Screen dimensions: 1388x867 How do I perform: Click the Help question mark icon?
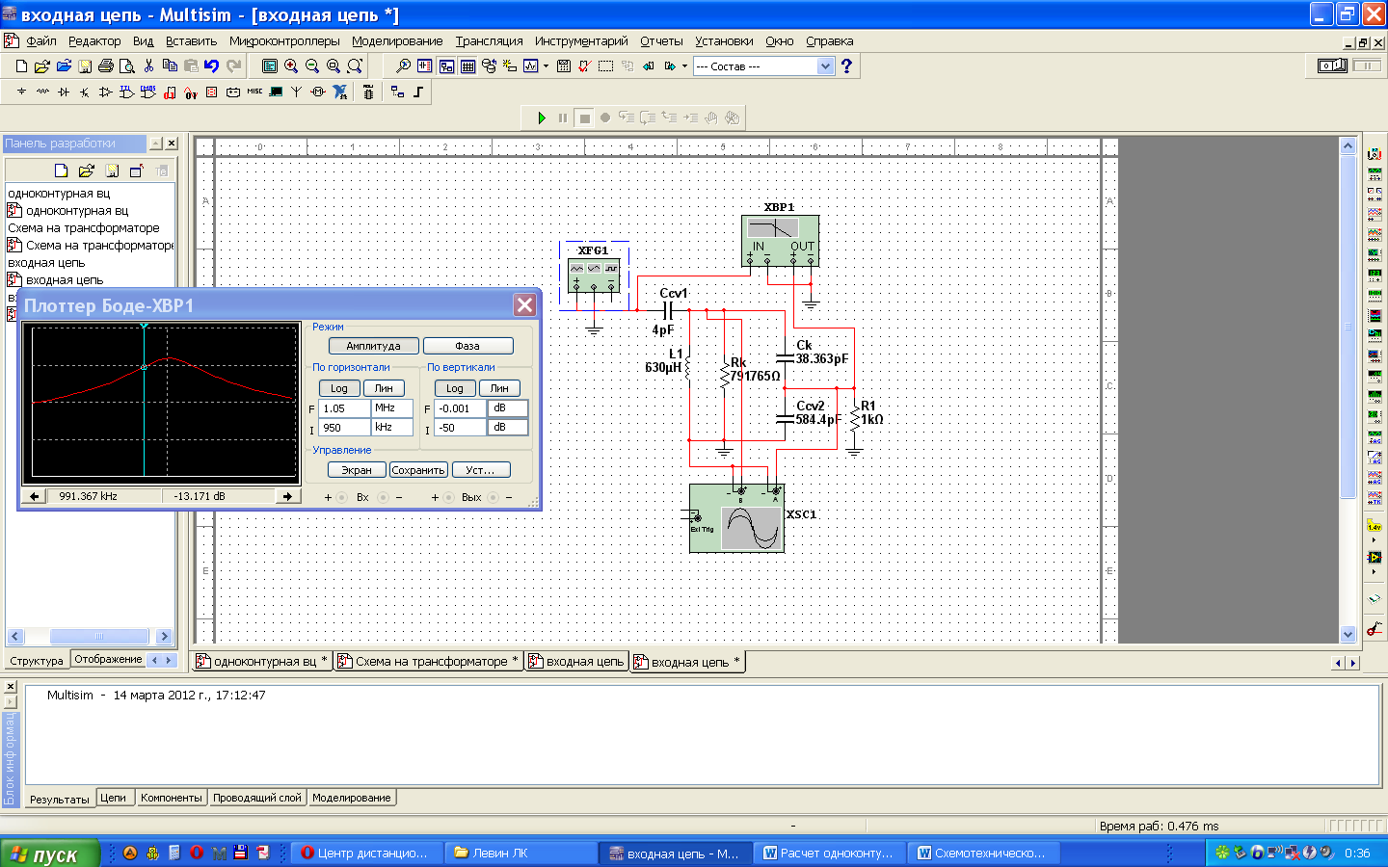click(x=846, y=66)
